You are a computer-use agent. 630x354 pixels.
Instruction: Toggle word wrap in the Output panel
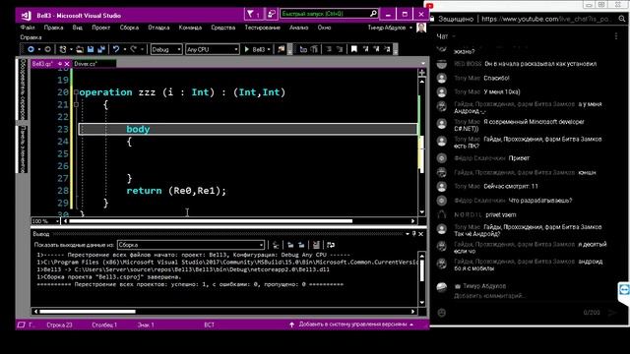point(331,245)
